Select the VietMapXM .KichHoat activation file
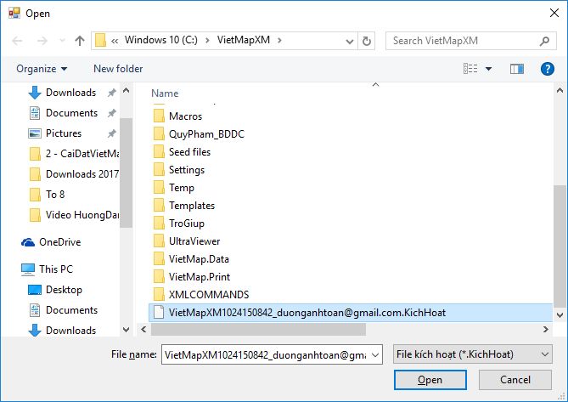Screen dimensions: 568x402 click(x=306, y=313)
